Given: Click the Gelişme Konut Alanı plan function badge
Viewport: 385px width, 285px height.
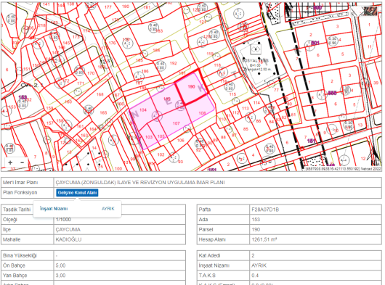Looking at the screenshot, I should [x=77, y=193].
